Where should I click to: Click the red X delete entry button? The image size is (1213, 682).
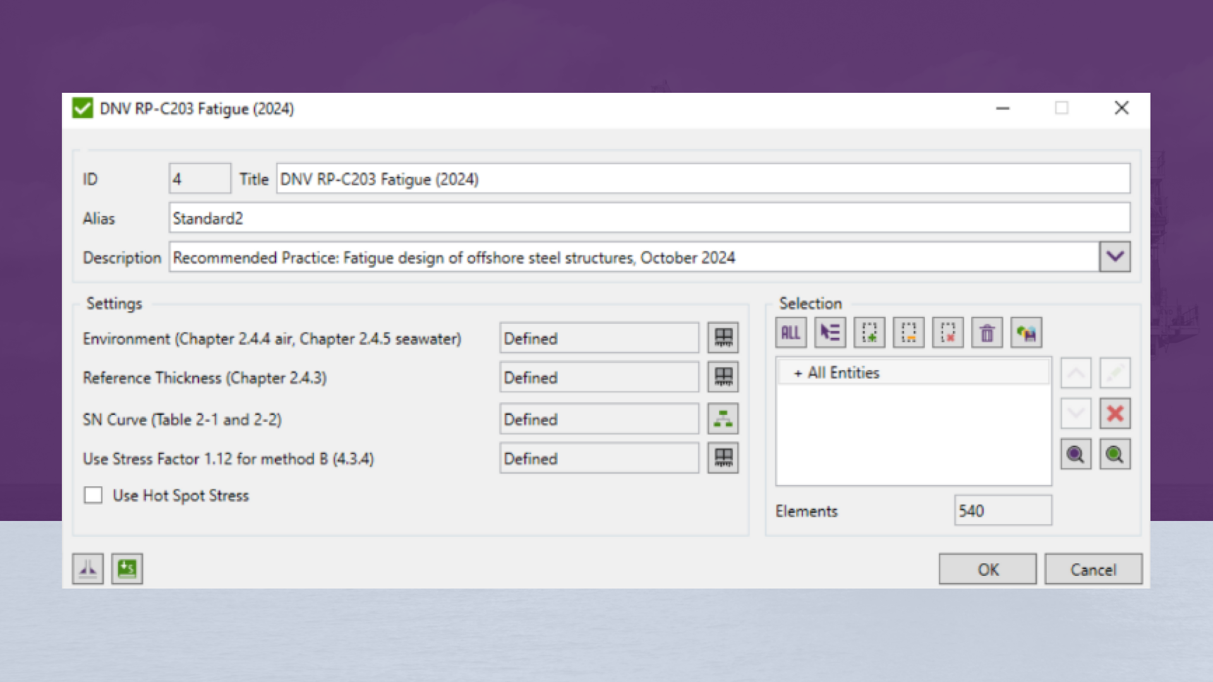point(1115,414)
